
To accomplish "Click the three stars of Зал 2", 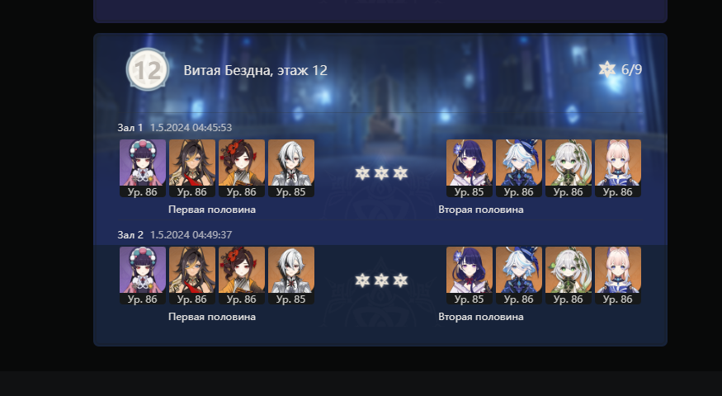I will click(381, 280).
